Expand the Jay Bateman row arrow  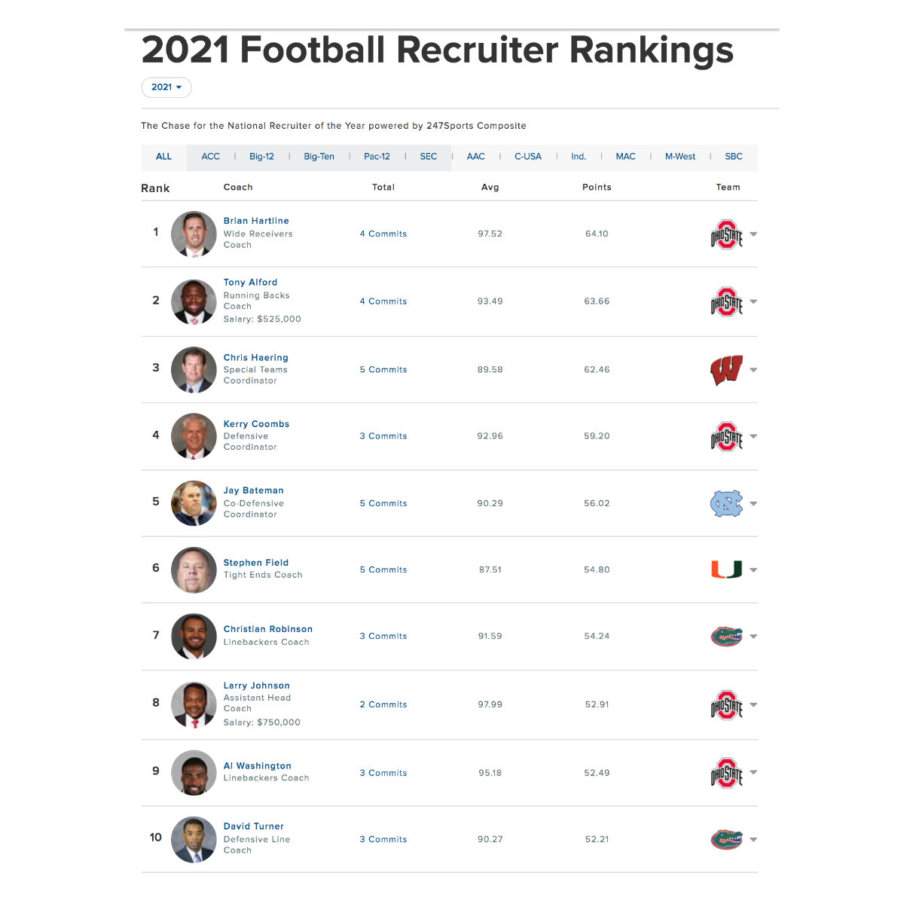[753, 503]
